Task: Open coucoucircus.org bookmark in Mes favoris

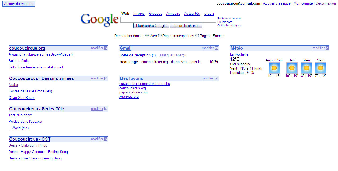Action: pos(132,88)
